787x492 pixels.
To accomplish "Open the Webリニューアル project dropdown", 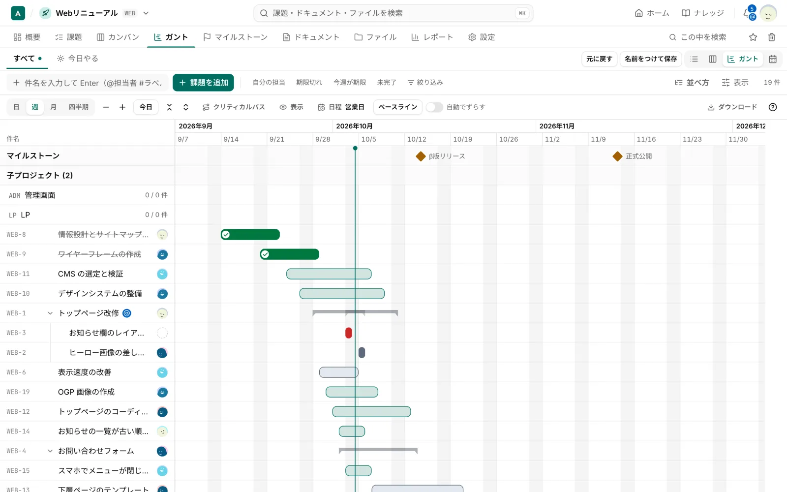I will point(146,13).
